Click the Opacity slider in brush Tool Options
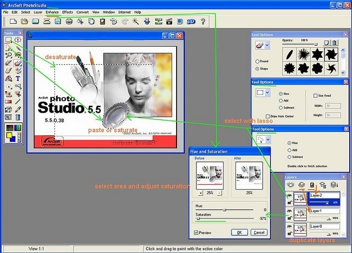 (x=300, y=44)
